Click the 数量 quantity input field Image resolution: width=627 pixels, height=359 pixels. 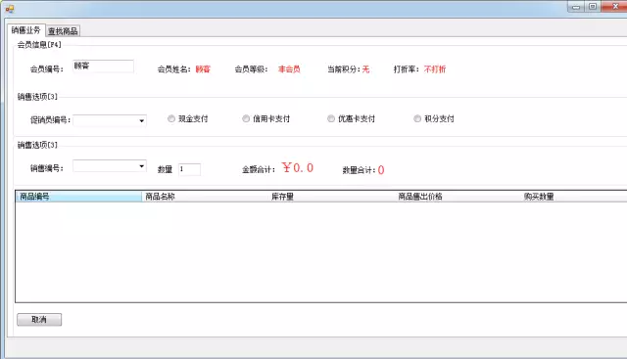point(189,169)
